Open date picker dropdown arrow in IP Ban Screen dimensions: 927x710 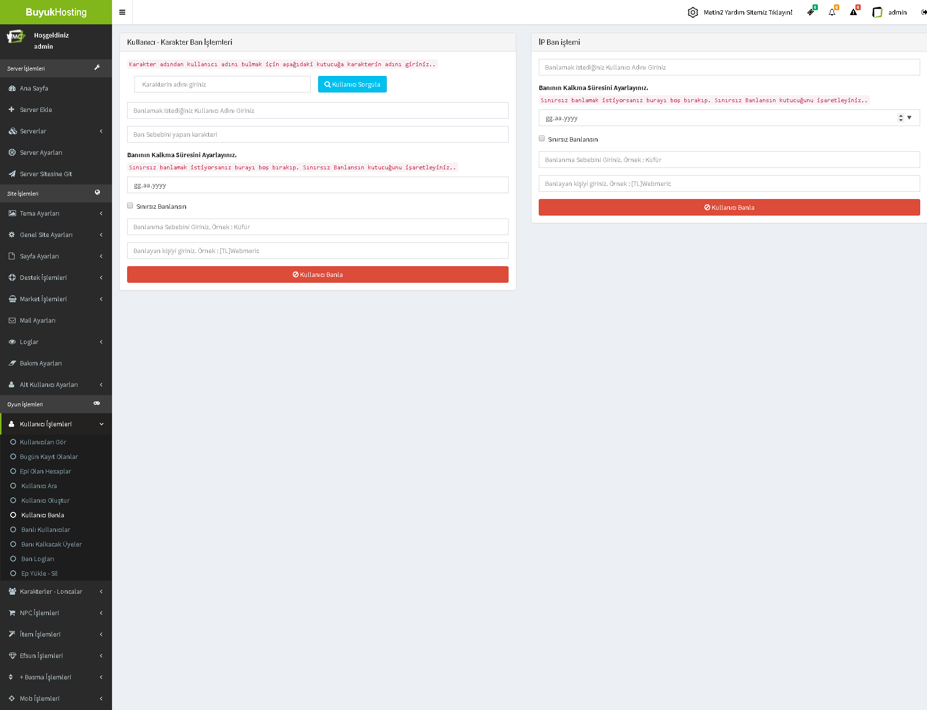pos(909,118)
